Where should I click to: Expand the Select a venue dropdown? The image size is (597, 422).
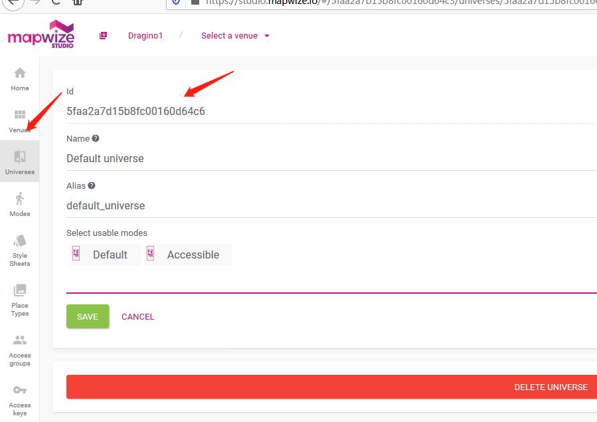tap(235, 35)
